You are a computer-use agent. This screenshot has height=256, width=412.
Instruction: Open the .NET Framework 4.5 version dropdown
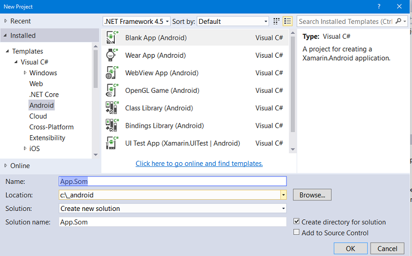[x=137, y=21]
